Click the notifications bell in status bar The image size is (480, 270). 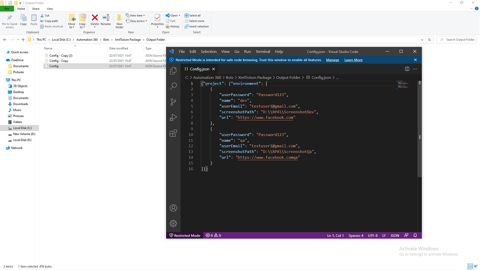pyautogui.click(x=415, y=235)
